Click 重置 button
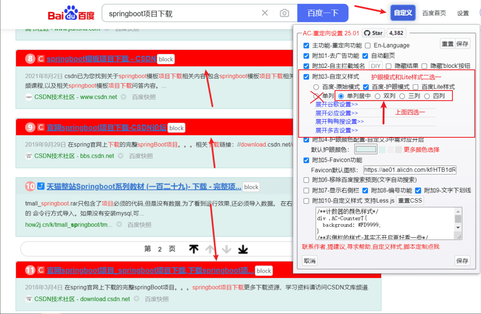 point(448,44)
